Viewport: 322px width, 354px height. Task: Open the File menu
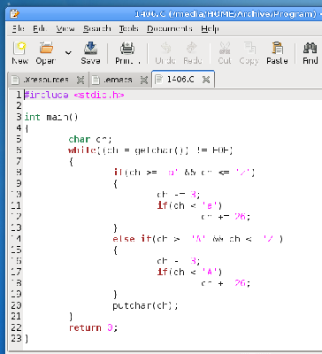tap(19, 28)
